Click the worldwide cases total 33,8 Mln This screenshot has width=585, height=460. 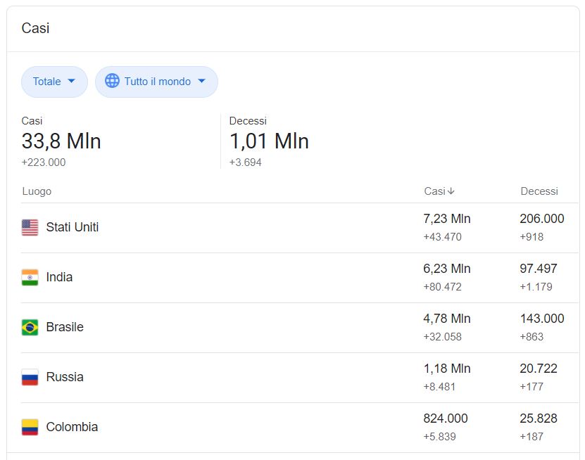61,141
